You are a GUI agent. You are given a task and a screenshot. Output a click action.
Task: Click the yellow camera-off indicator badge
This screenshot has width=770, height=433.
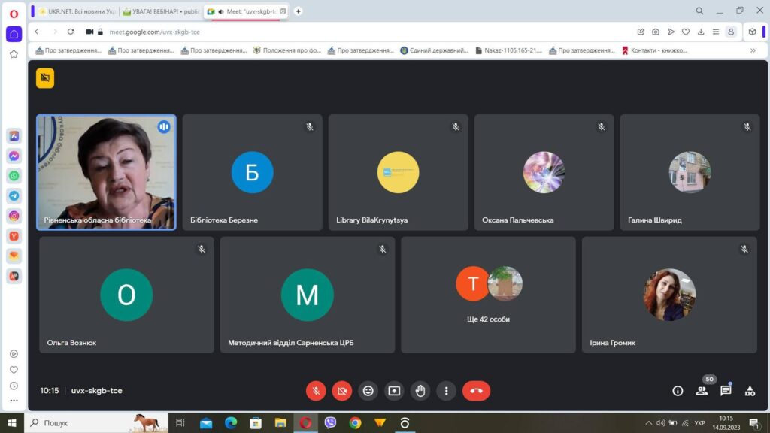(45, 78)
